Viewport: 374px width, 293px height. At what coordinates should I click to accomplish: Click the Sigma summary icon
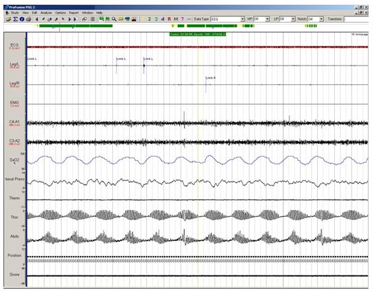click(x=16, y=20)
